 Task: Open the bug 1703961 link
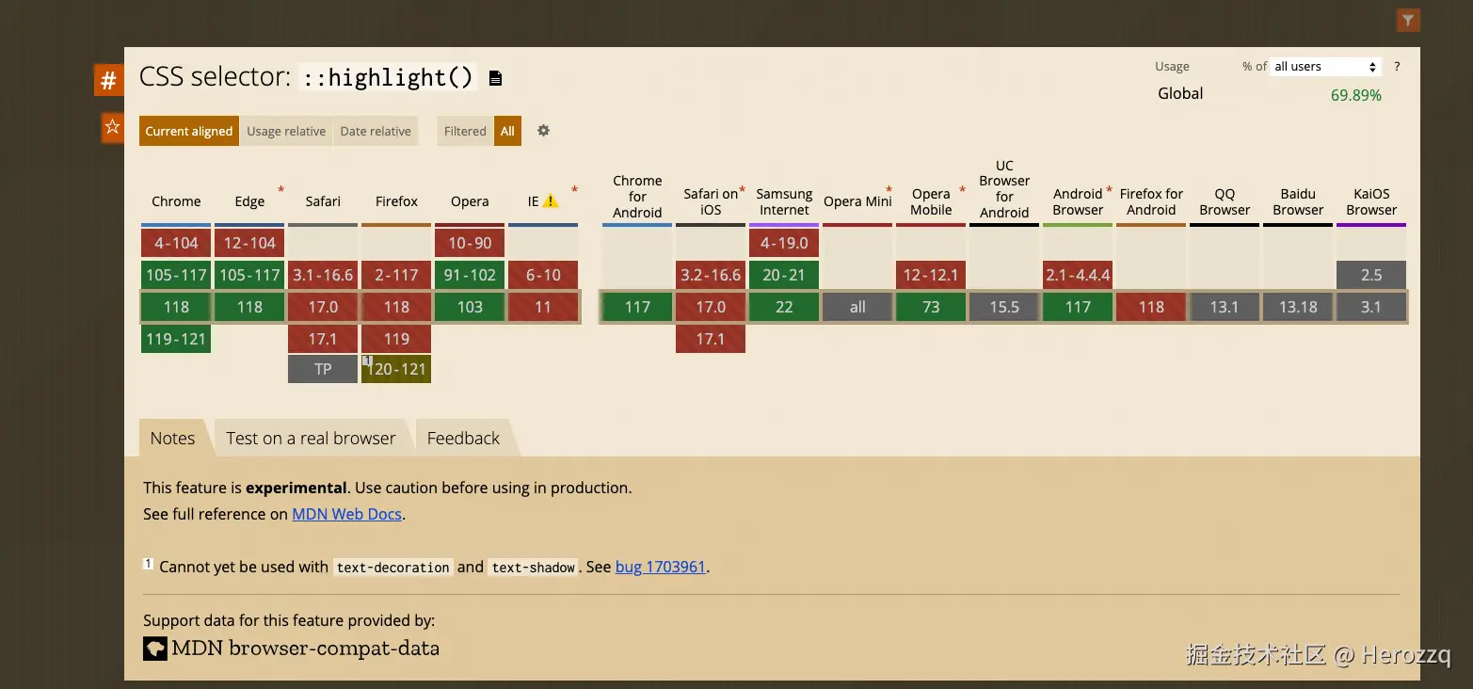point(661,567)
